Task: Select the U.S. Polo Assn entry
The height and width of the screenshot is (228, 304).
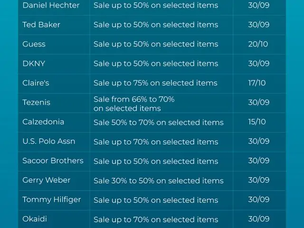Action: (49, 141)
